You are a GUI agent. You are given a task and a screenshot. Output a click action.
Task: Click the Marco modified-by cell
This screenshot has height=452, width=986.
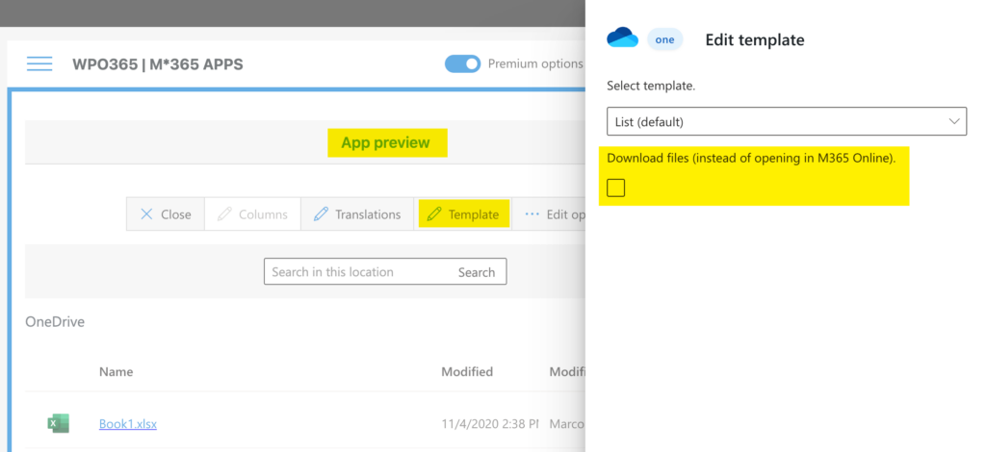[x=566, y=424]
